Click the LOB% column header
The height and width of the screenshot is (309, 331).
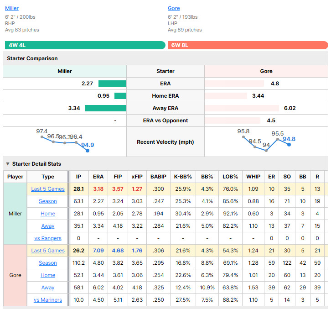coord(230,177)
